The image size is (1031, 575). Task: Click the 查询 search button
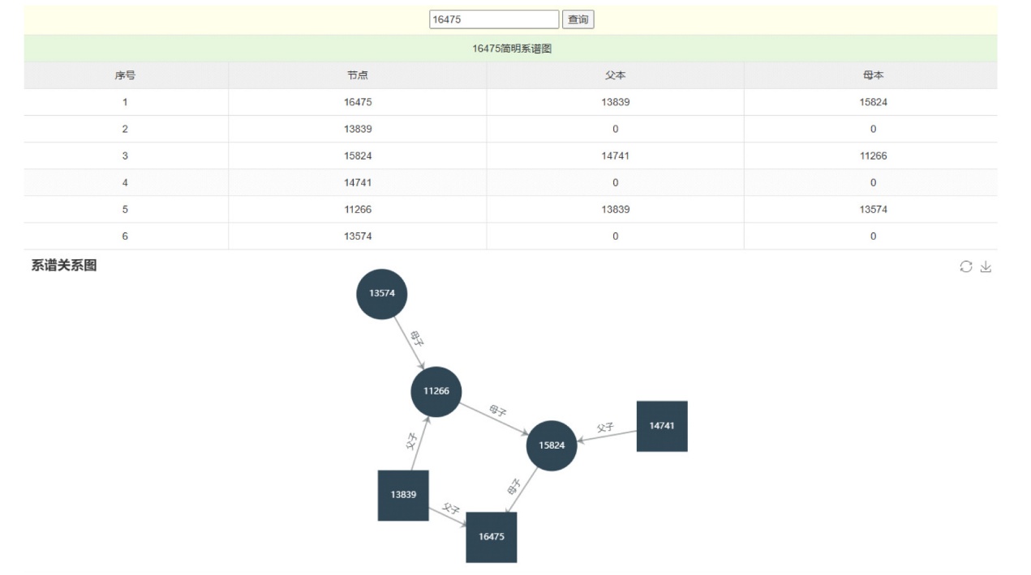578,19
